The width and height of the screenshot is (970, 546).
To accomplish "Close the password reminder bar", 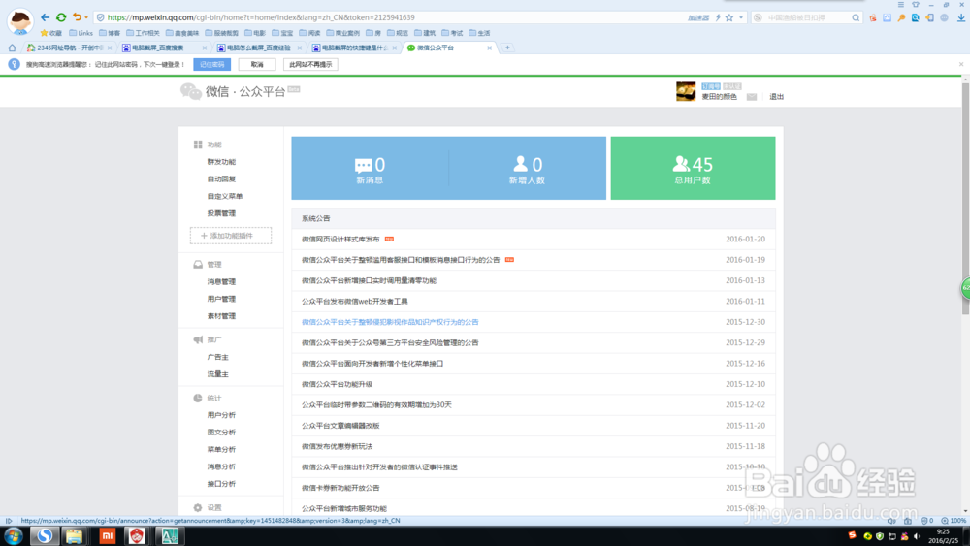I will tap(960, 64).
